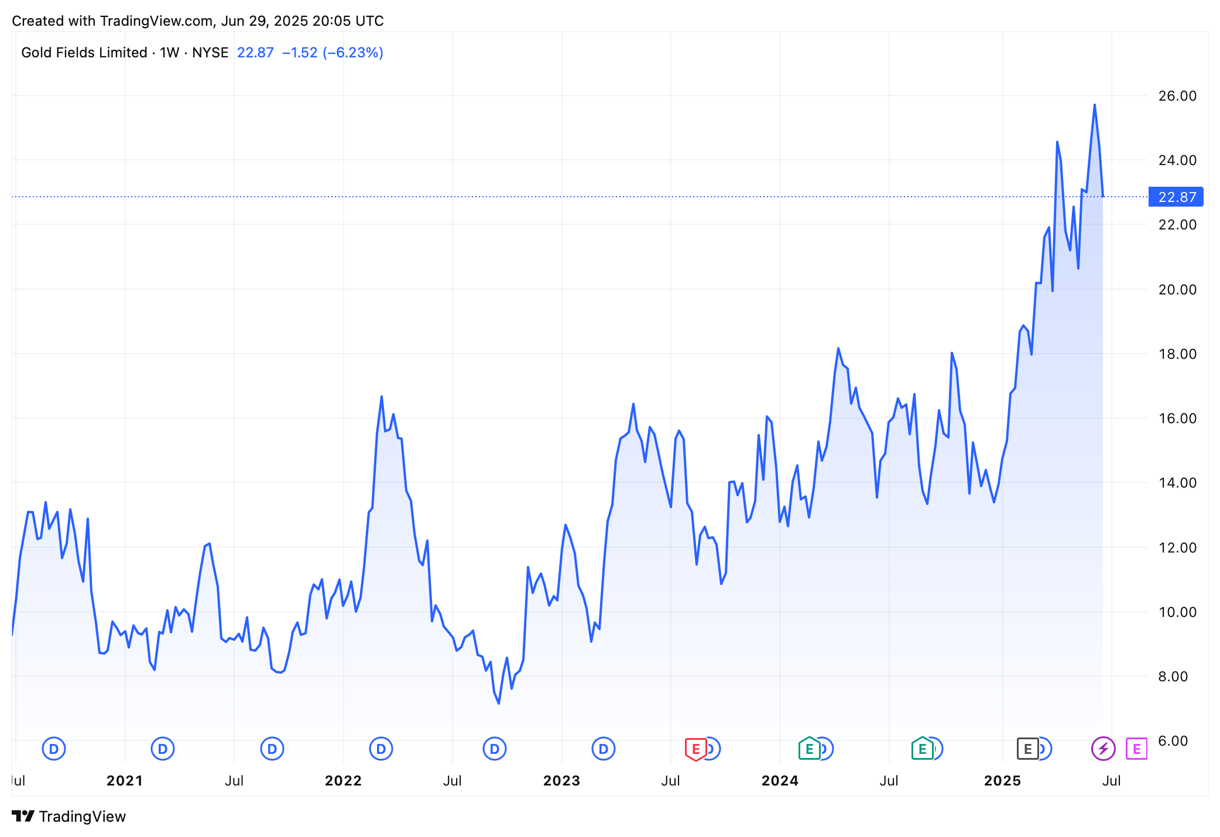
Task: Click the 2024 year label on time axis
Action: (780, 780)
